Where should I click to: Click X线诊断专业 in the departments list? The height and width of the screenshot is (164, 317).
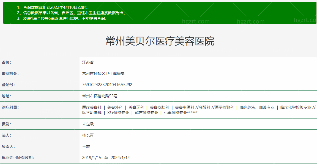(118, 113)
